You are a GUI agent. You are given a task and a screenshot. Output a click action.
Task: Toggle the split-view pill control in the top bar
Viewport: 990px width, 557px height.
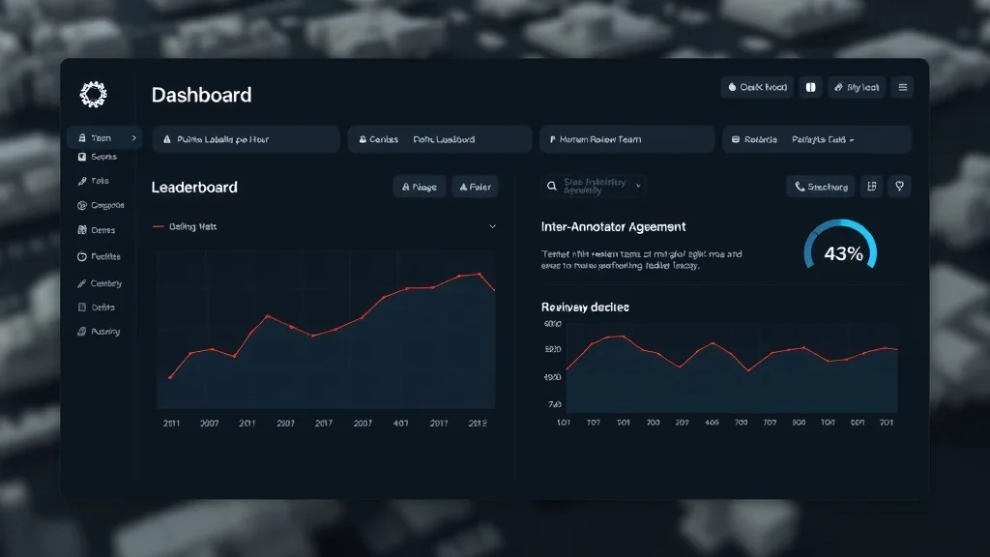click(x=810, y=87)
